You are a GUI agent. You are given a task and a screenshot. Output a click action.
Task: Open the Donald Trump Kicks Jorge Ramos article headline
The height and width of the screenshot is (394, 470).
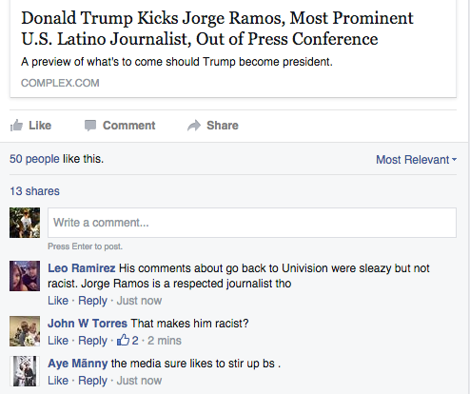(217, 29)
